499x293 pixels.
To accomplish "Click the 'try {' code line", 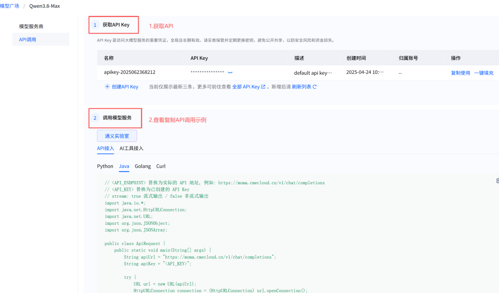I will [130, 277].
